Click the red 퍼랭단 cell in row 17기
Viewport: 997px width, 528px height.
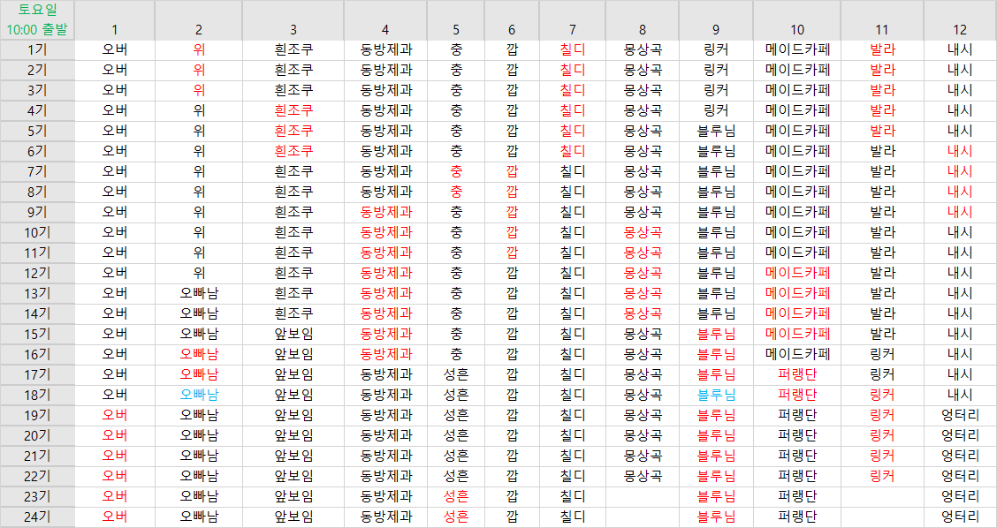point(797,374)
